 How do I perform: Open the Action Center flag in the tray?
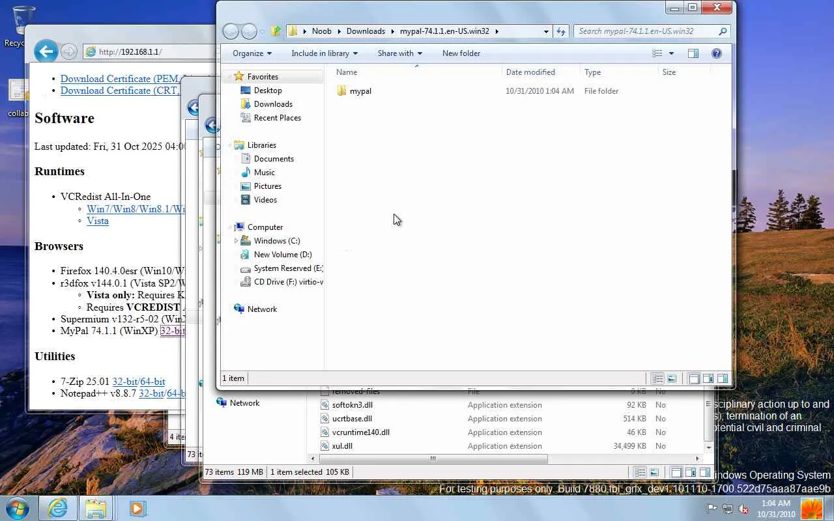pos(713,509)
